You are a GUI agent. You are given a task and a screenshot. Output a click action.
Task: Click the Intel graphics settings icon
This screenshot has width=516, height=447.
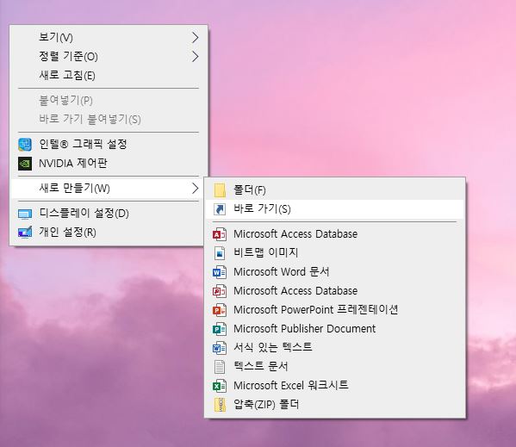pyautogui.click(x=25, y=145)
